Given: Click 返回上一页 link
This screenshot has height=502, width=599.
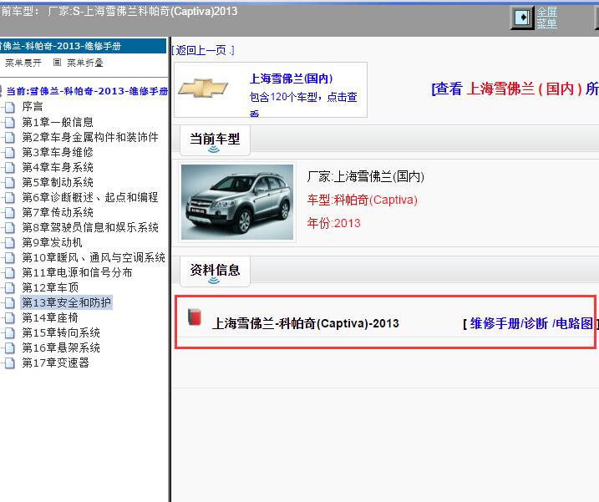Looking at the screenshot, I should tap(203, 50).
